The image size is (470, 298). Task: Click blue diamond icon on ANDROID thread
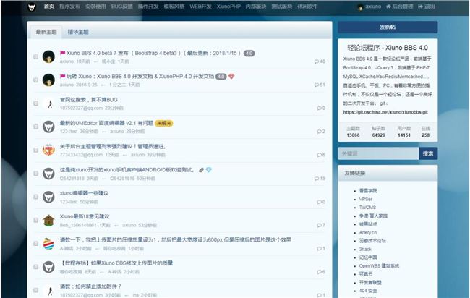(x=209, y=170)
